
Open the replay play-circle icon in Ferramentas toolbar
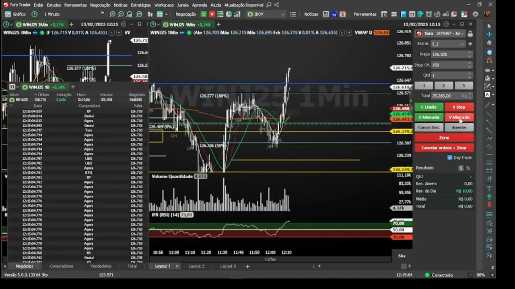437,14
